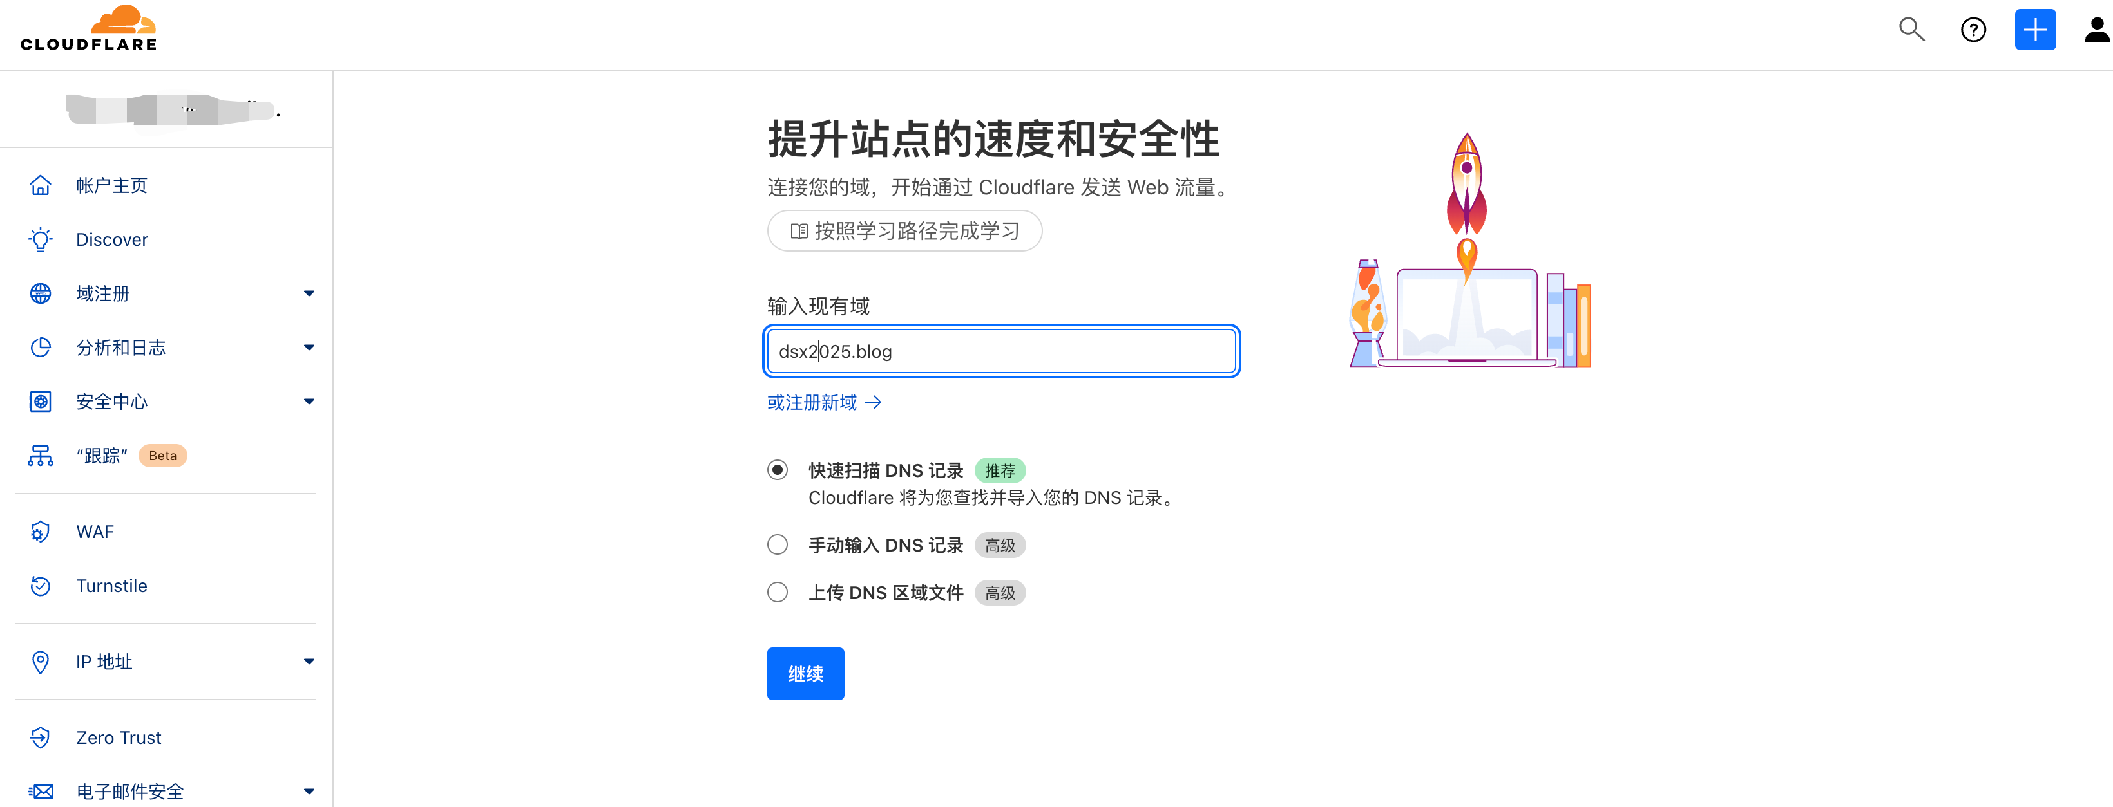
Task: Select 手动输入 DNS 记录 radio option
Action: (777, 545)
